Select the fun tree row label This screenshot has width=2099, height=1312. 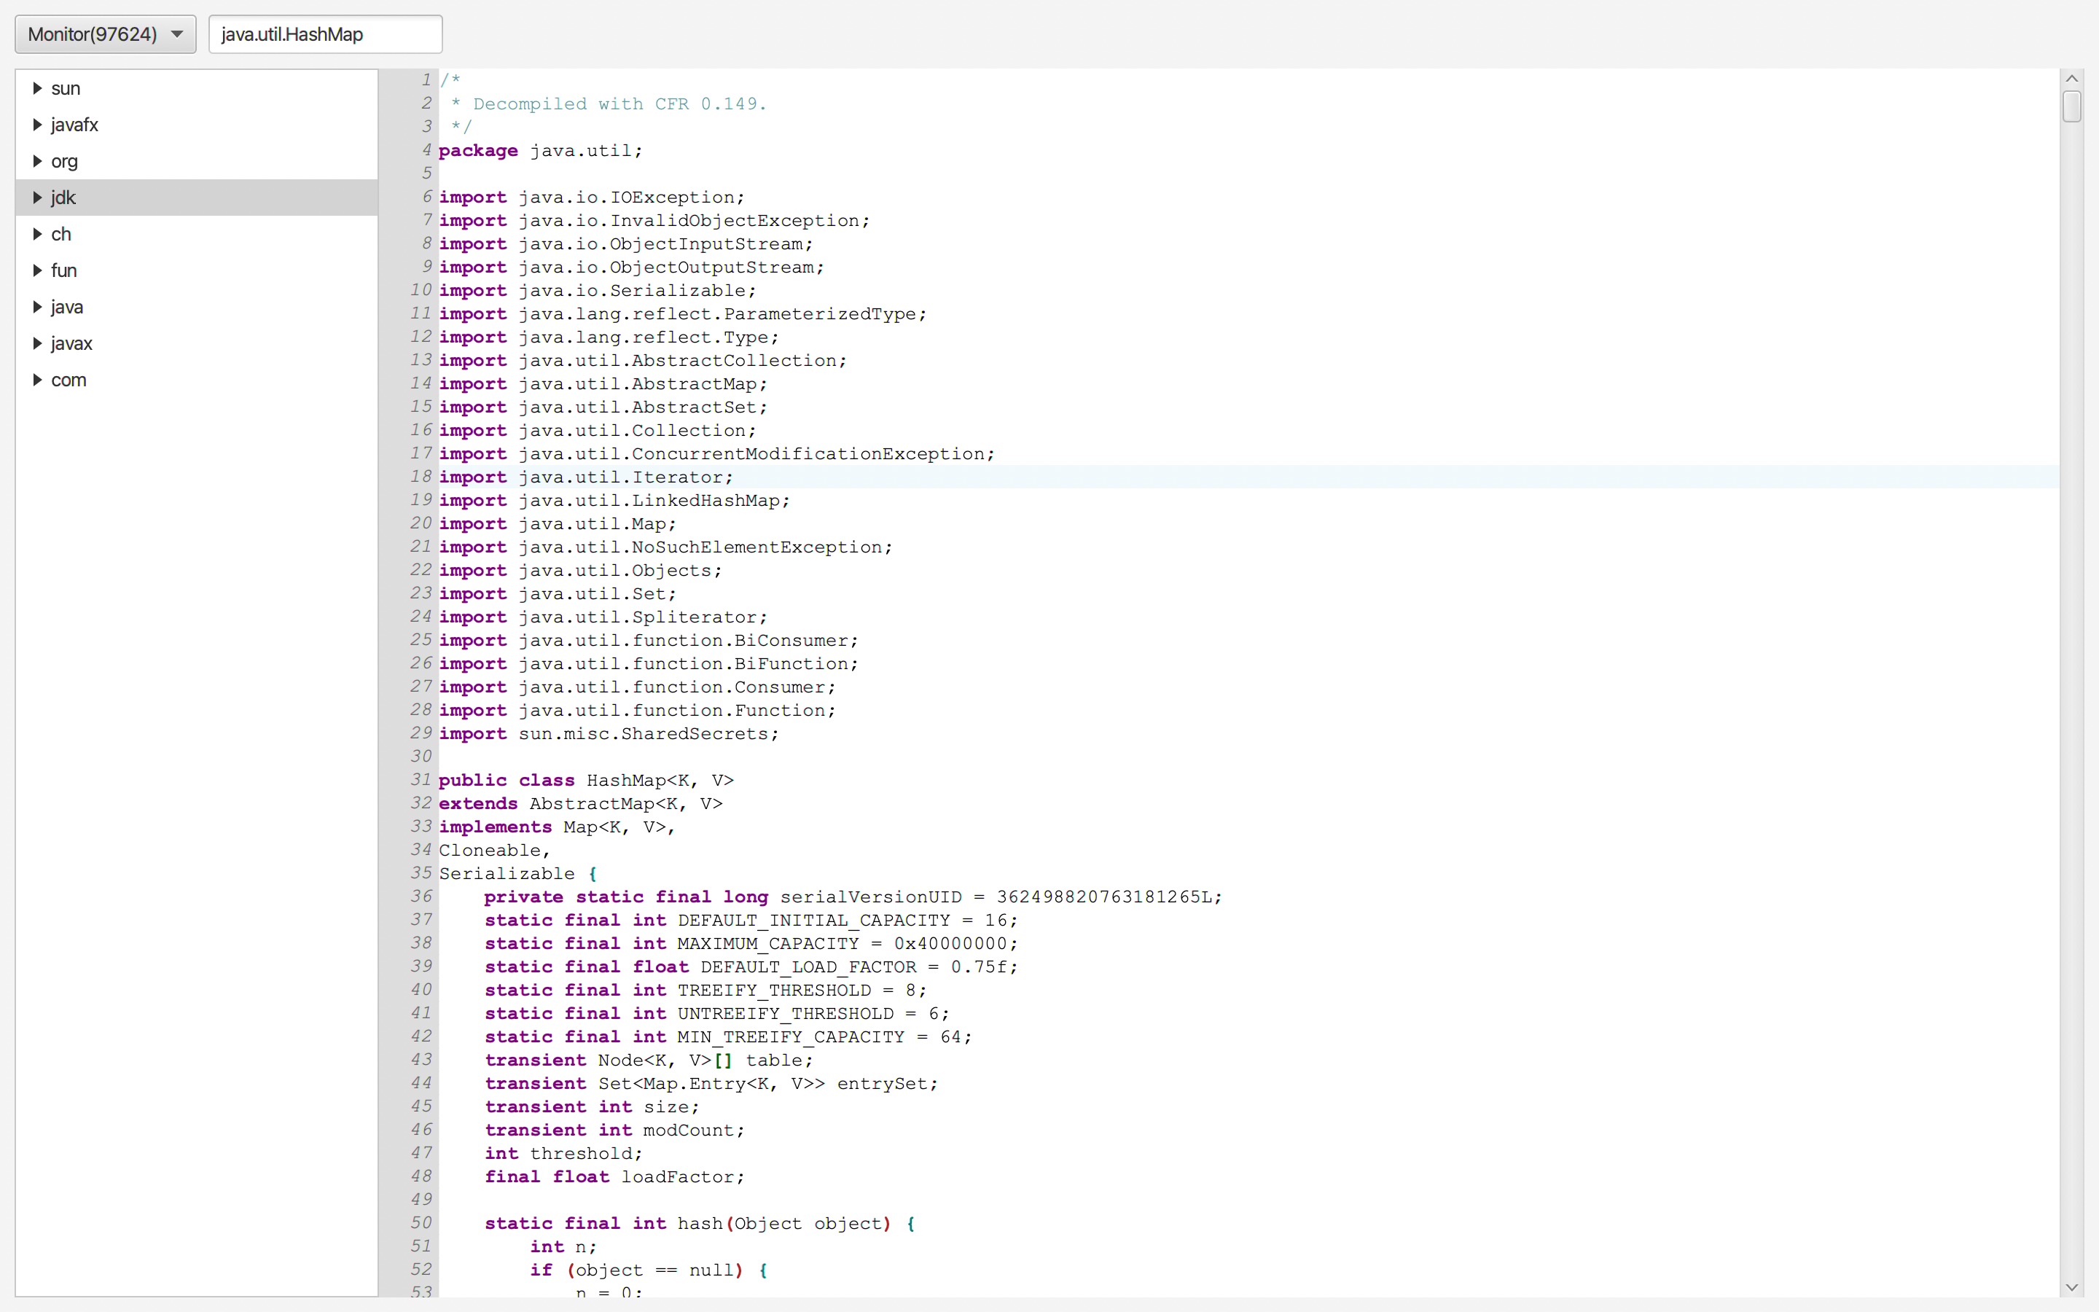(63, 270)
